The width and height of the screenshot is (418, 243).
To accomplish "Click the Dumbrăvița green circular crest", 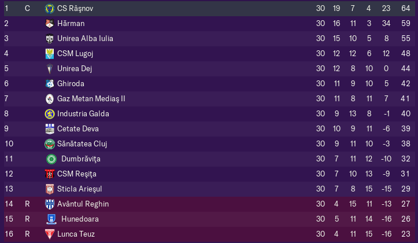I will tap(51, 159).
